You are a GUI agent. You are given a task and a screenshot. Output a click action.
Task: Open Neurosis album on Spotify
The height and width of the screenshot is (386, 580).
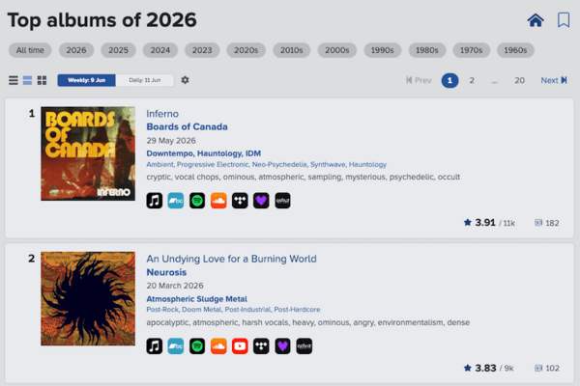tap(197, 346)
